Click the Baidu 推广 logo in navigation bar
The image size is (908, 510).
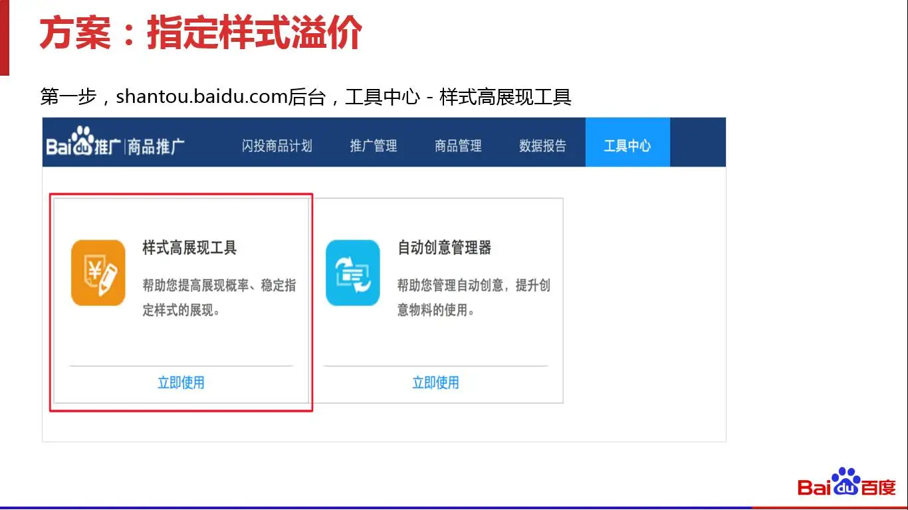point(83,144)
